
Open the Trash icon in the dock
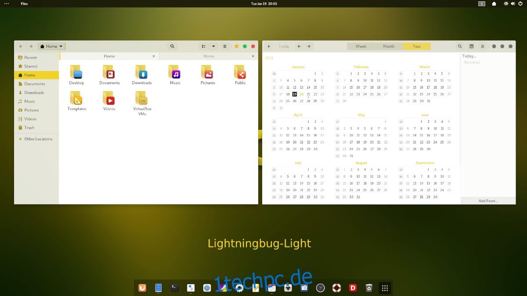pyautogui.click(x=369, y=288)
